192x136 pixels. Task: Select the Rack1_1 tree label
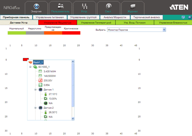(38, 62)
